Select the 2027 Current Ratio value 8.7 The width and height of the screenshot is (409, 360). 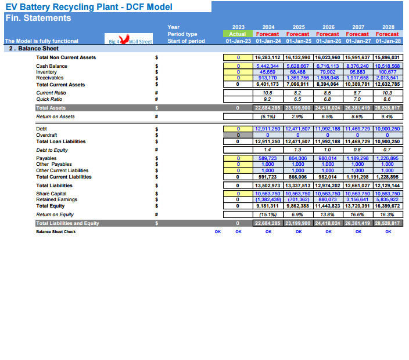(x=358, y=93)
